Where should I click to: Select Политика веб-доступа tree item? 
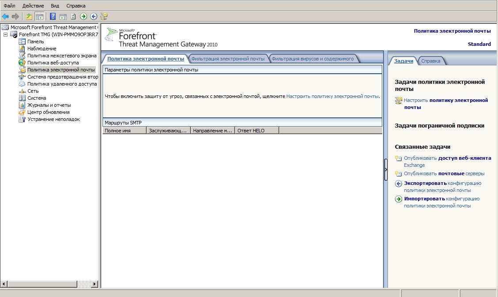[53, 63]
